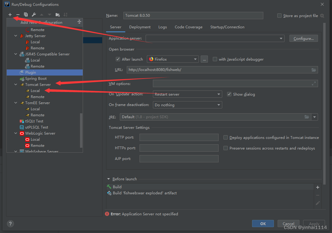Collapse Tomcat Server tree node
This screenshot has width=332, height=233.
pos(16,84)
